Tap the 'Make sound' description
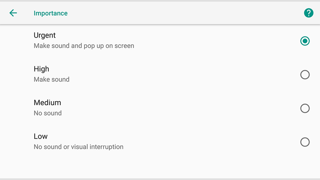 (52, 79)
